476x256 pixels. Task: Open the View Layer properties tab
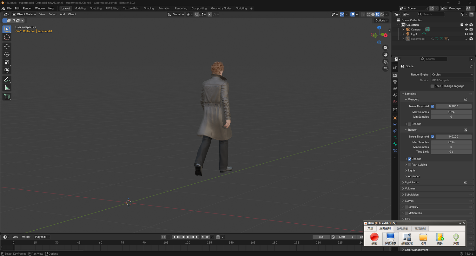click(x=395, y=89)
